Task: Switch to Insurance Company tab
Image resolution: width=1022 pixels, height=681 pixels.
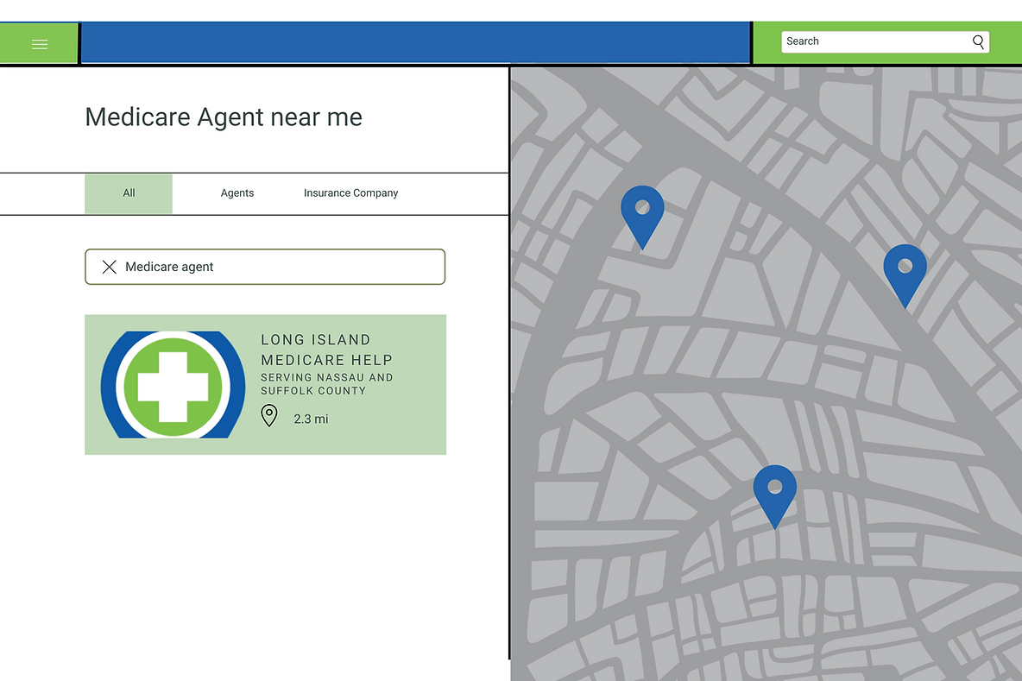Action: point(350,193)
